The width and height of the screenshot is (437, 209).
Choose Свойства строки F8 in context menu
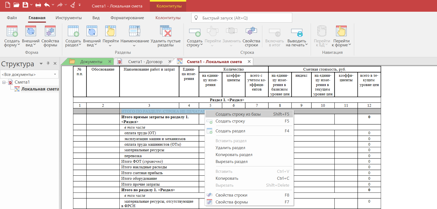click(249, 195)
